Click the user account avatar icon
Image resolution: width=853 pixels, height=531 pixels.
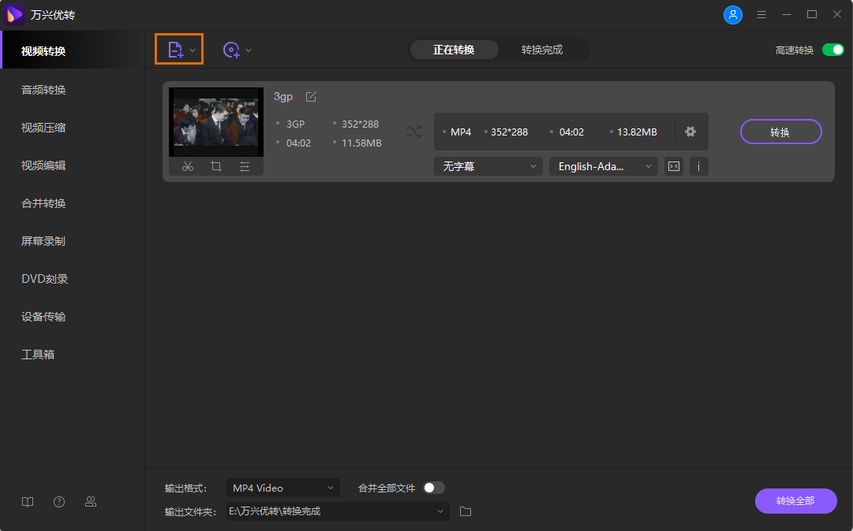point(733,14)
